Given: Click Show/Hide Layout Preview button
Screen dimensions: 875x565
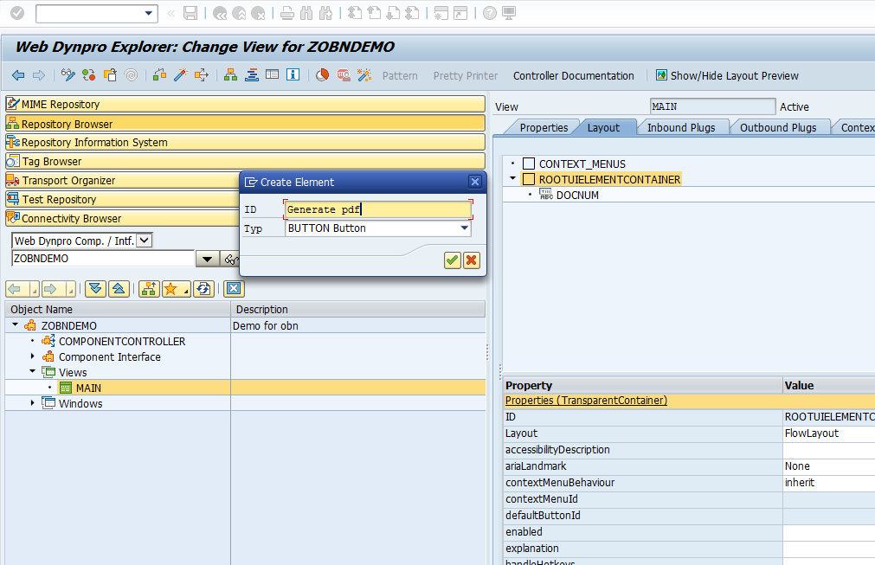Looking at the screenshot, I should tap(727, 75).
